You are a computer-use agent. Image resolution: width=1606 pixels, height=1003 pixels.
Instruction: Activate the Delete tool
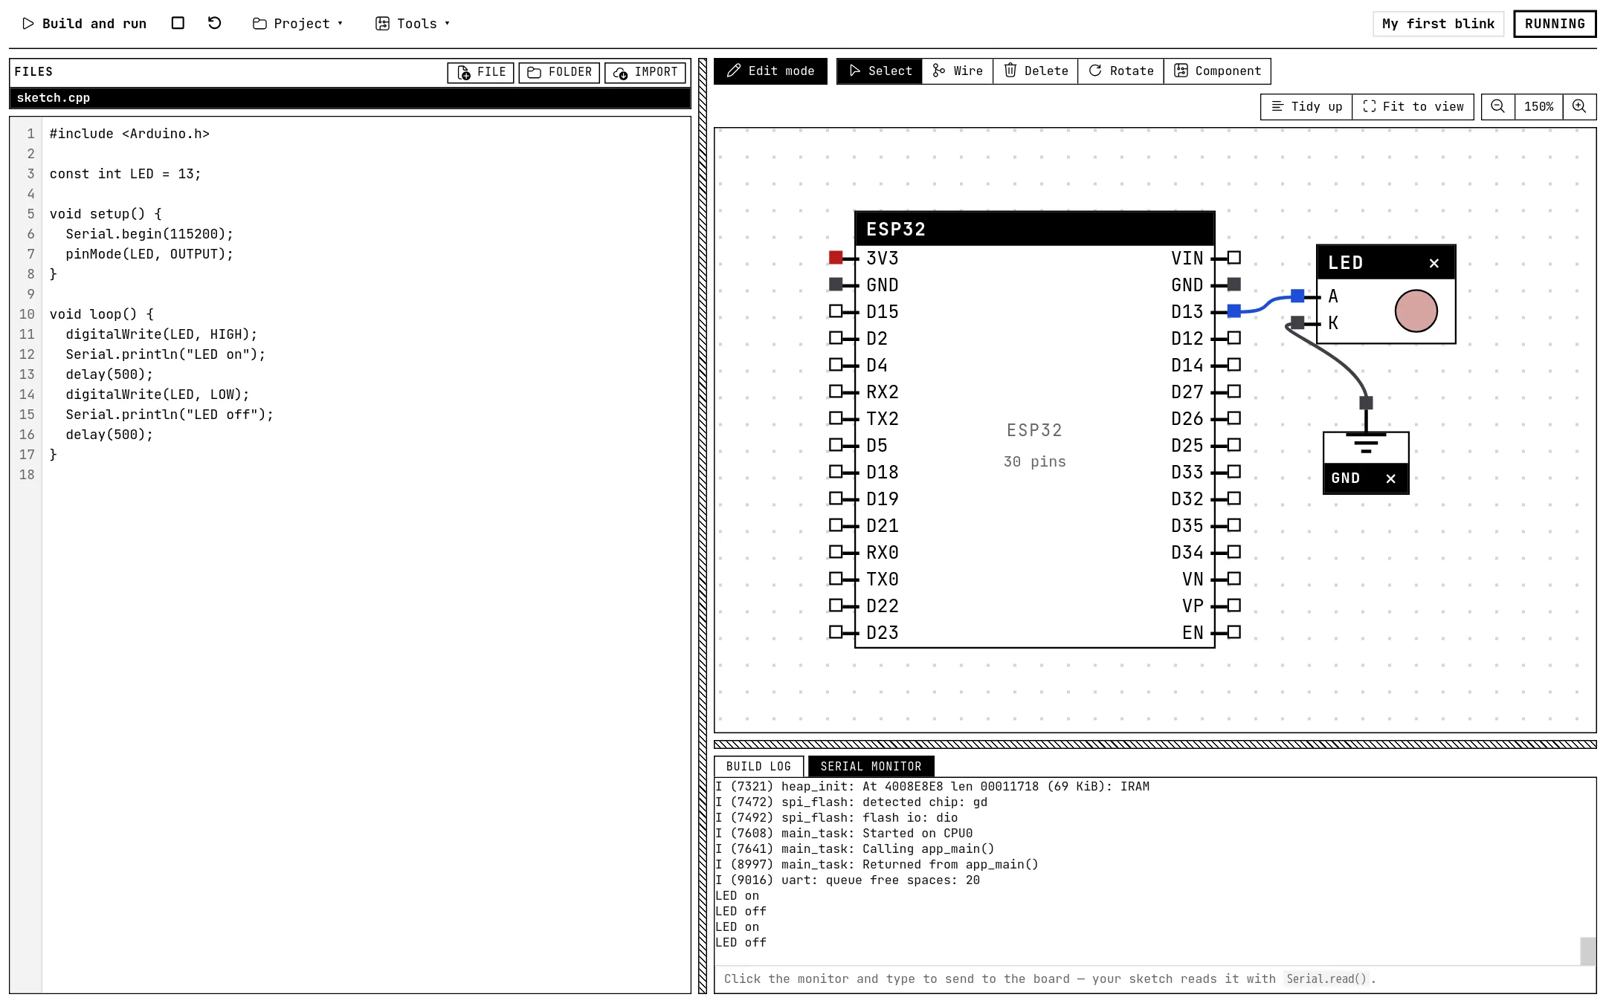1036,71
